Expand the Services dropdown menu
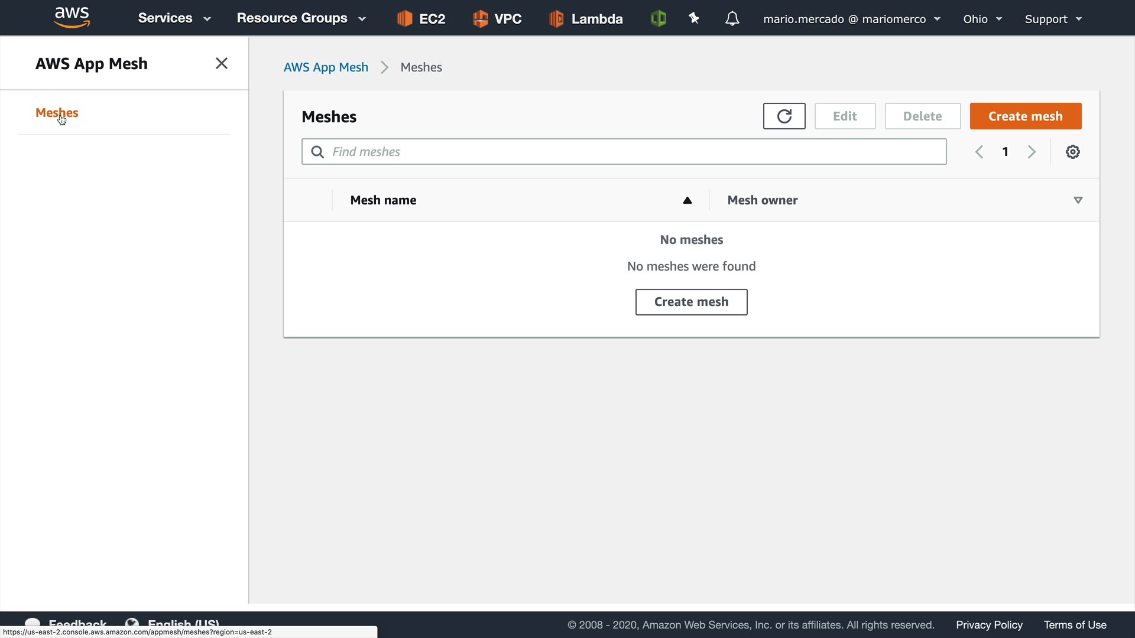1135x638 pixels. click(174, 18)
